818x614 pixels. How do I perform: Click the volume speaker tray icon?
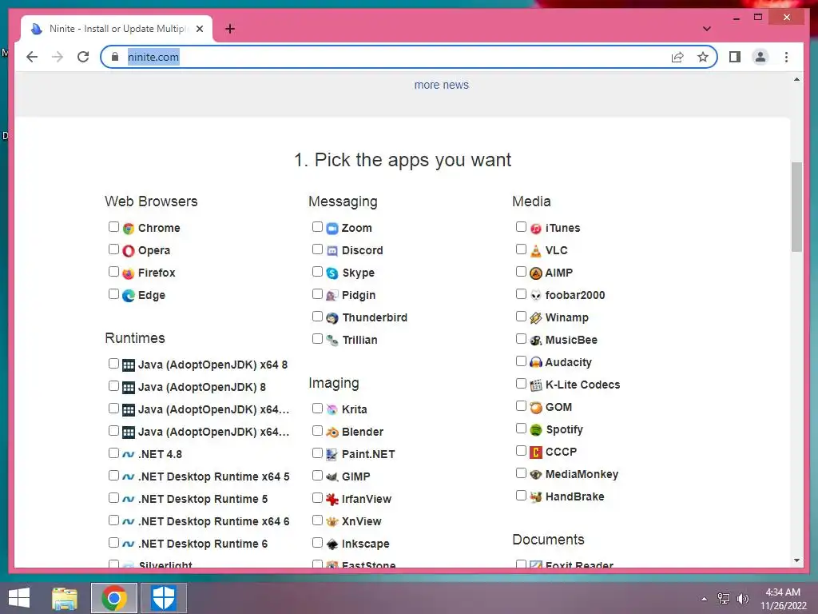742,599
